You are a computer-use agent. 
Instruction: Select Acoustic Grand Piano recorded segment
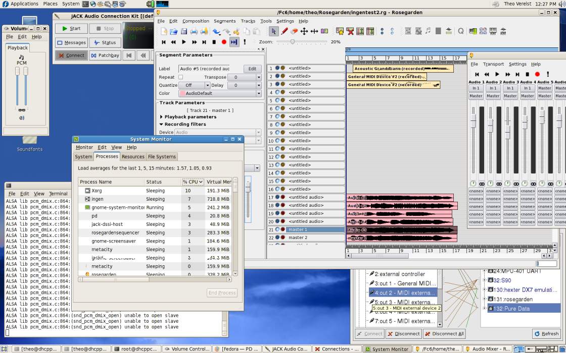403,69
